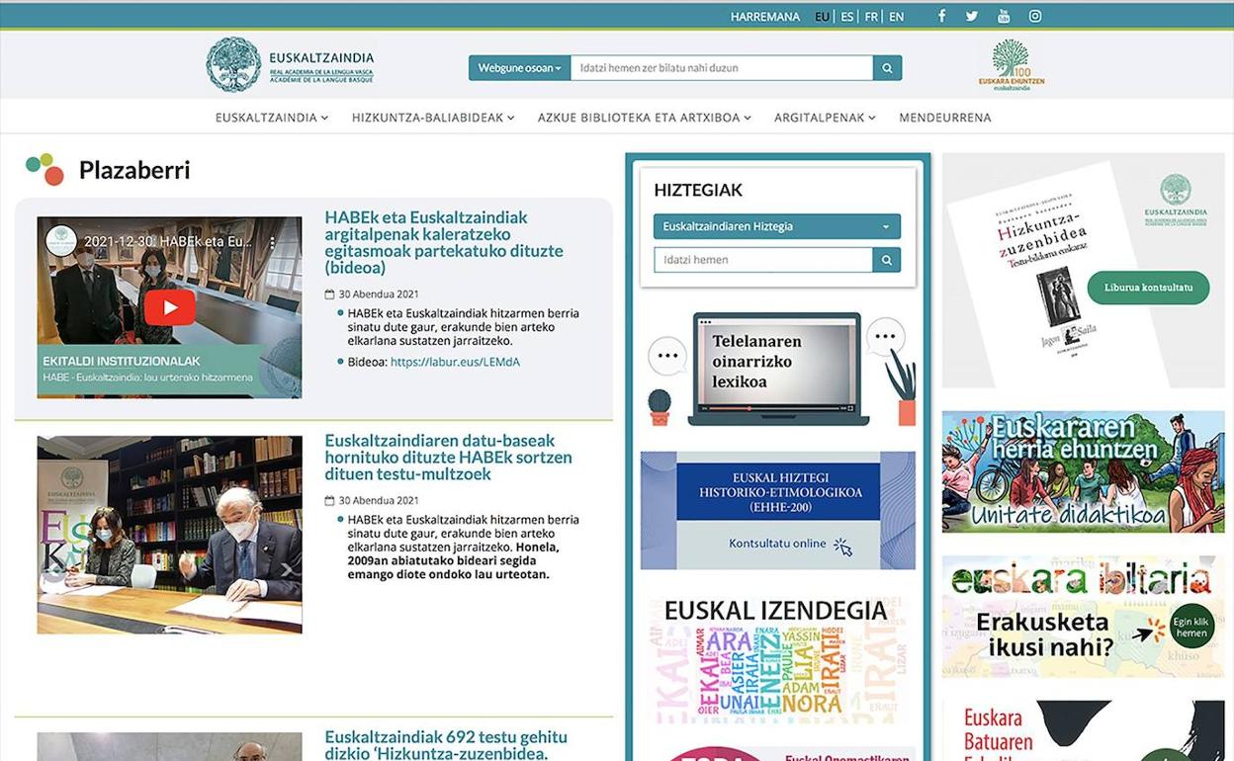The image size is (1234, 761).
Task: Switch language to ES
Action: click(846, 17)
